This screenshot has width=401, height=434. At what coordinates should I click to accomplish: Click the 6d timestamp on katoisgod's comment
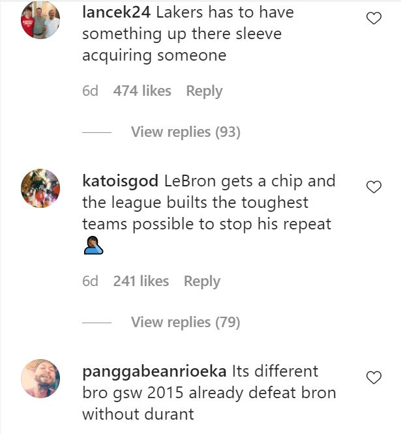click(x=90, y=282)
